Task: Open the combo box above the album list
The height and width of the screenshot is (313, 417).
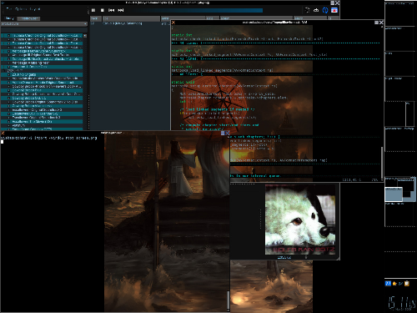Action: (x=44, y=24)
